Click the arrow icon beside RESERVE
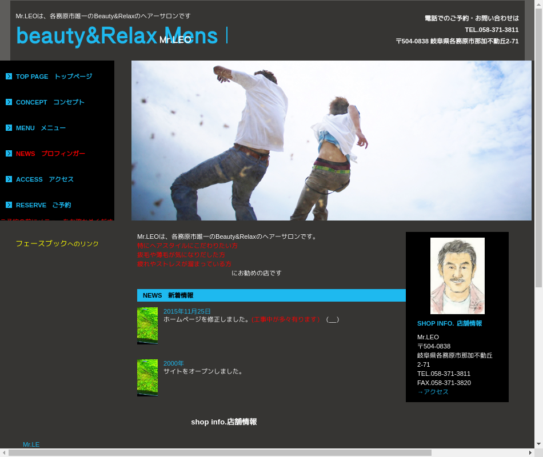The width and height of the screenshot is (543, 457). (x=9, y=205)
